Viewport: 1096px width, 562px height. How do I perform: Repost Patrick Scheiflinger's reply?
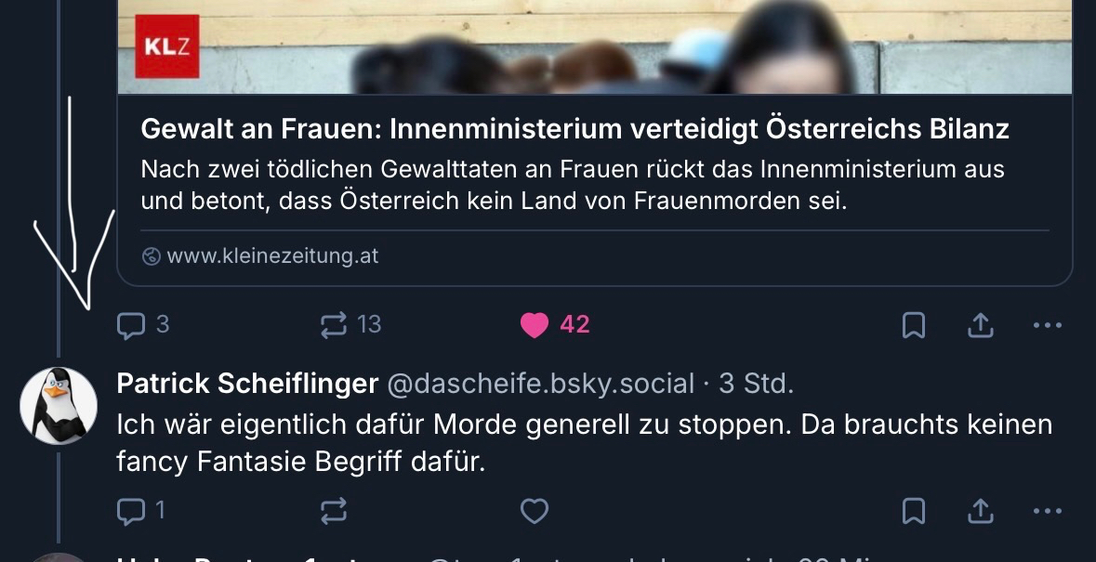pyautogui.click(x=333, y=510)
